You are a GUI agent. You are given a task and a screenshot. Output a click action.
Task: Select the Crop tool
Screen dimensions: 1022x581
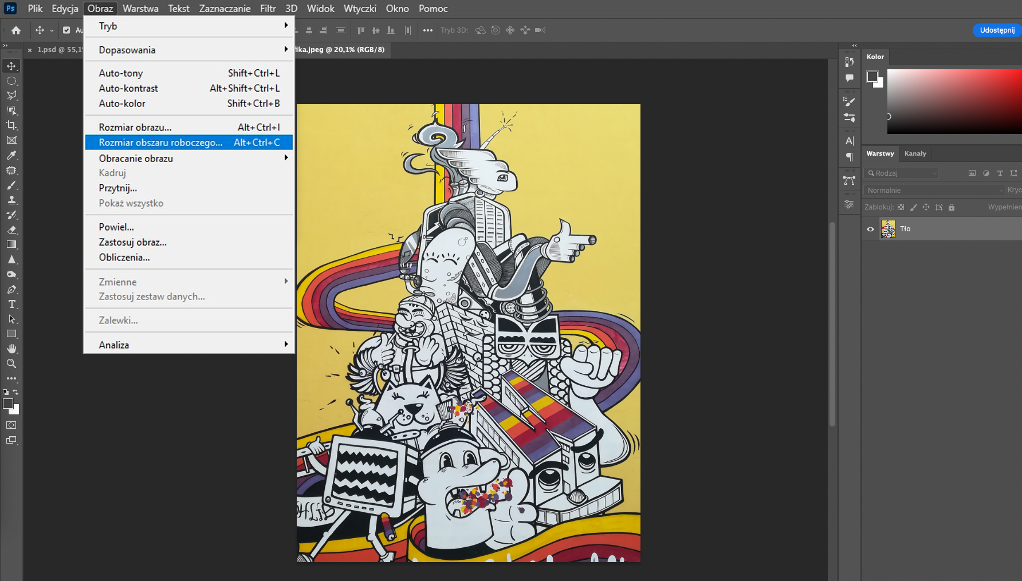(11, 125)
